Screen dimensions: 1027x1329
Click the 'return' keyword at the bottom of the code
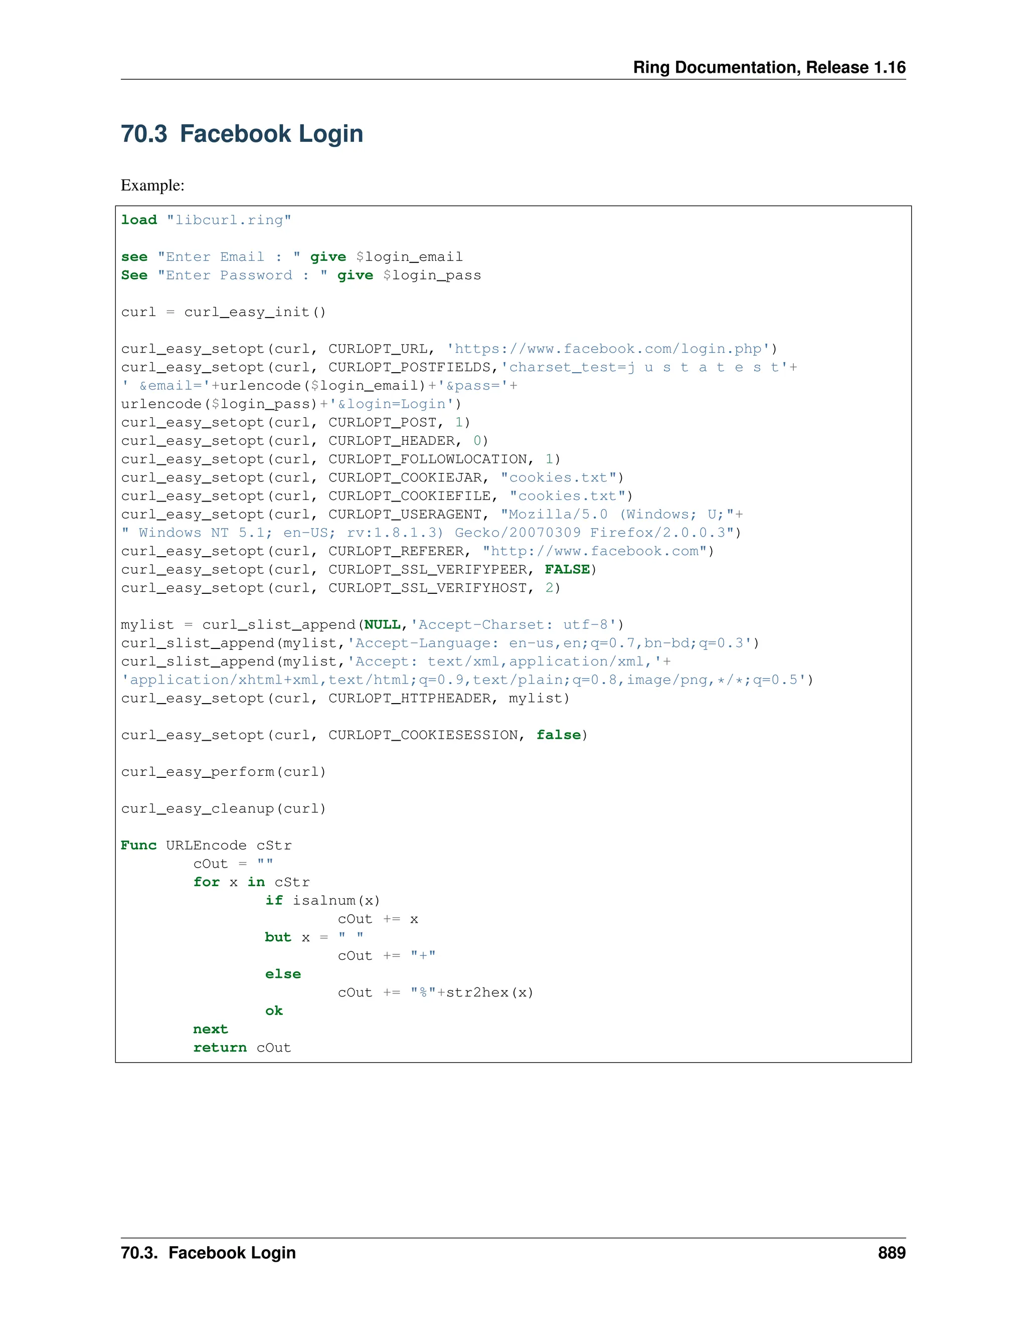click(x=220, y=1048)
